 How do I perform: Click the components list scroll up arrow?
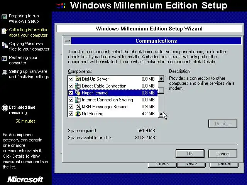click(x=161, y=79)
